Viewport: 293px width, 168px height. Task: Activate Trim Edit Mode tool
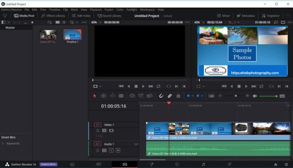coord(103,96)
